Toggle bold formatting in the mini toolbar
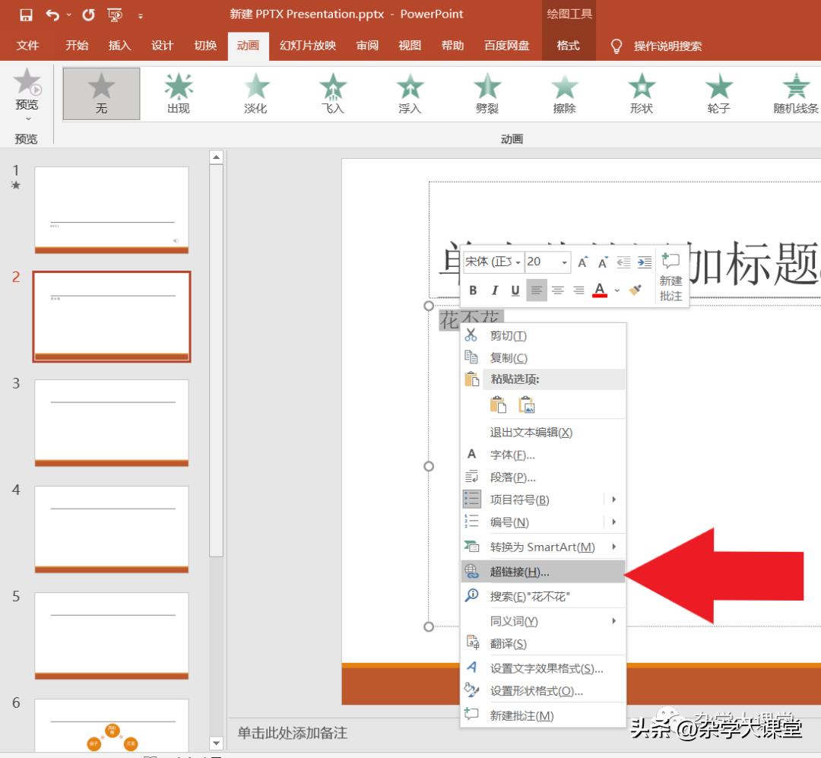The image size is (821, 758). (x=473, y=290)
